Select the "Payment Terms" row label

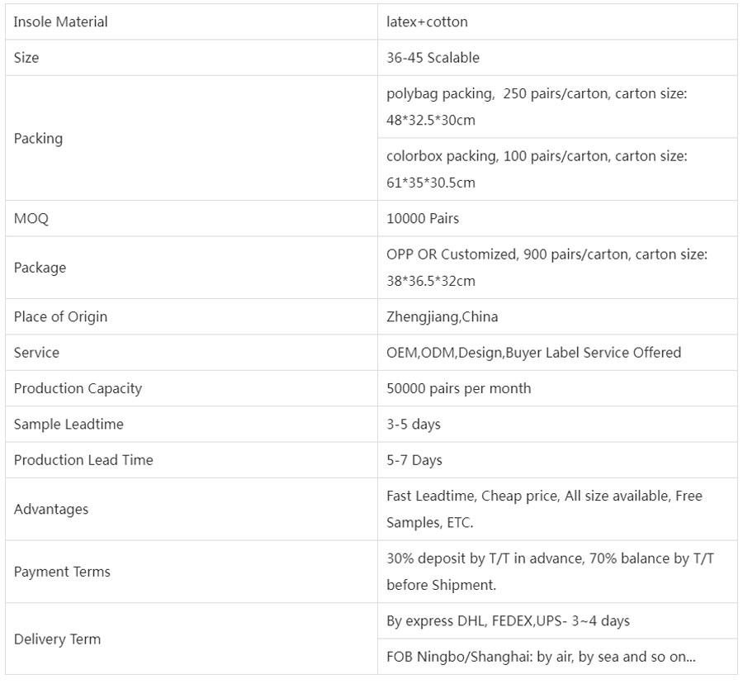pos(62,572)
